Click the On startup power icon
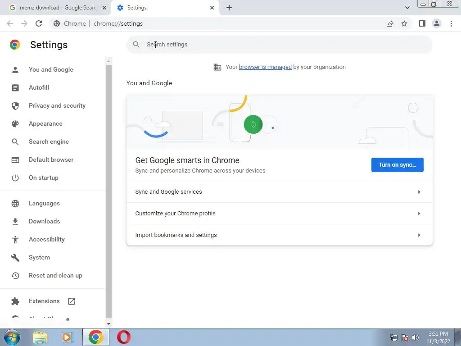Viewport: 461px width, 346px height. point(15,178)
